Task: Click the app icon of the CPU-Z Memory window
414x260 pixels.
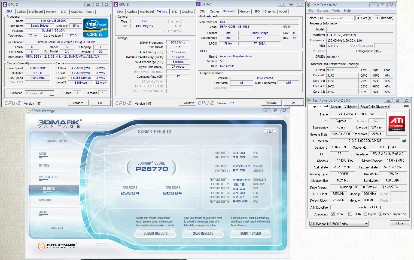Action: point(116,4)
